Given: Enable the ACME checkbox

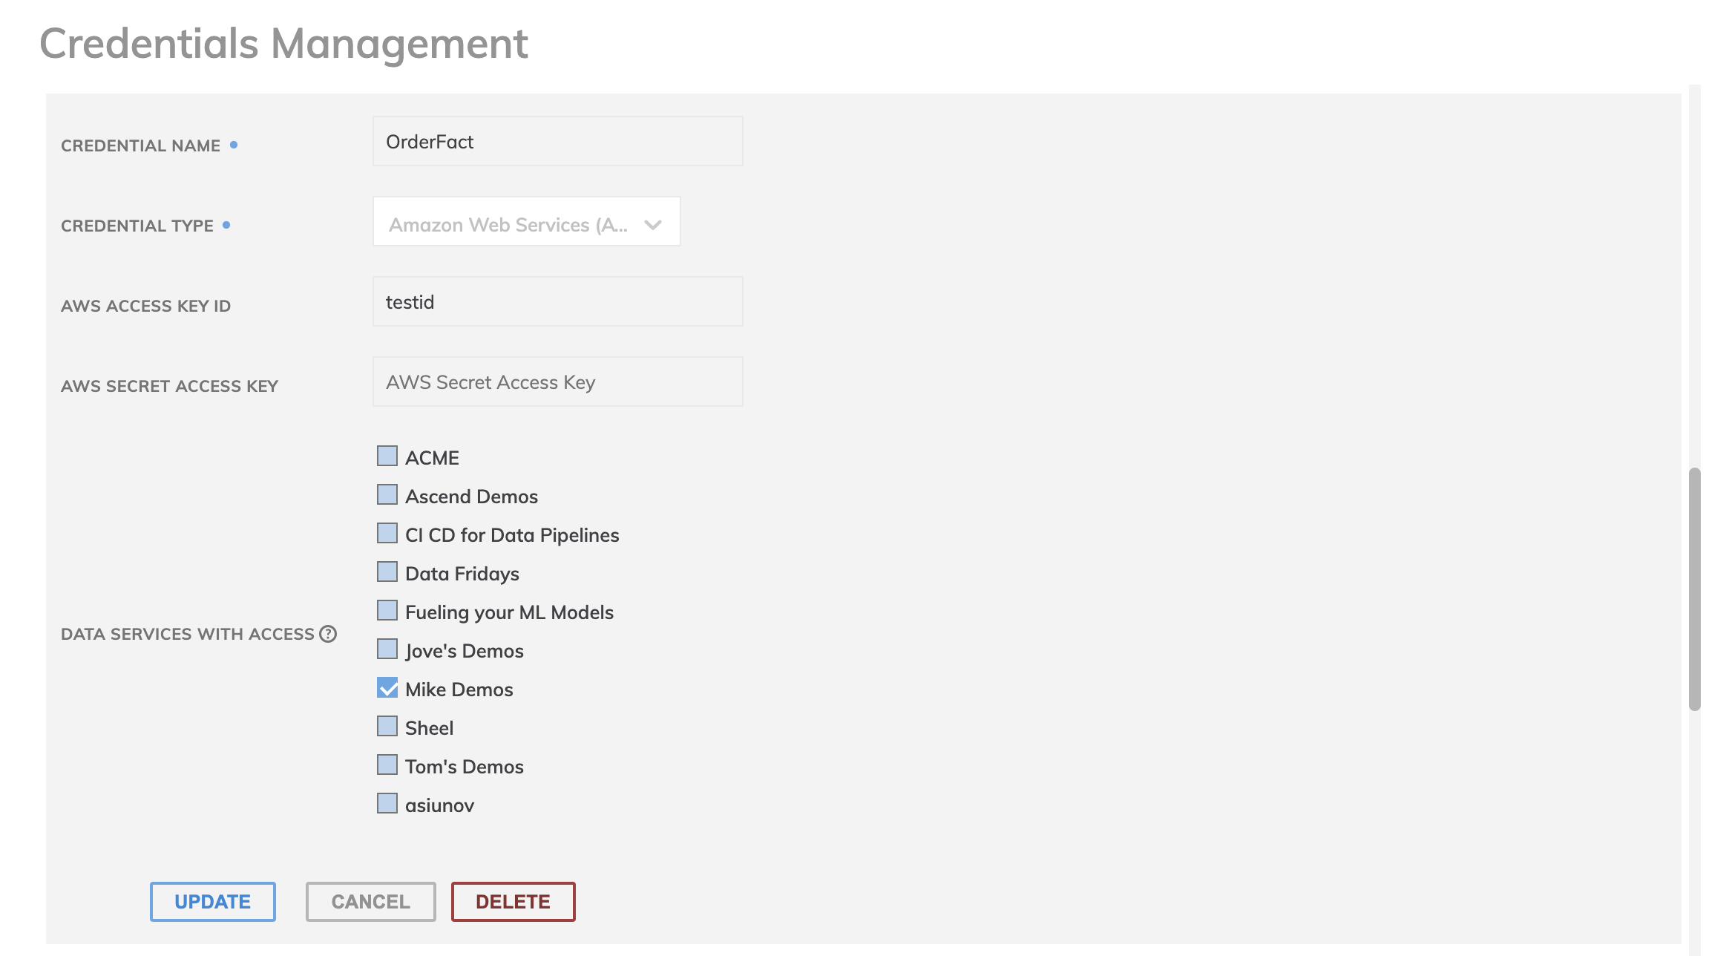Looking at the screenshot, I should point(387,456).
